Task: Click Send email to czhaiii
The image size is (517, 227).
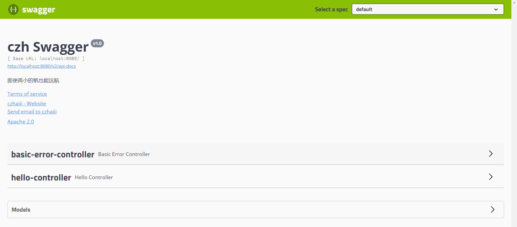Action: [32, 112]
